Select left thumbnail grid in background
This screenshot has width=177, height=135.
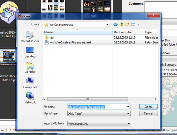tap(53, 6)
